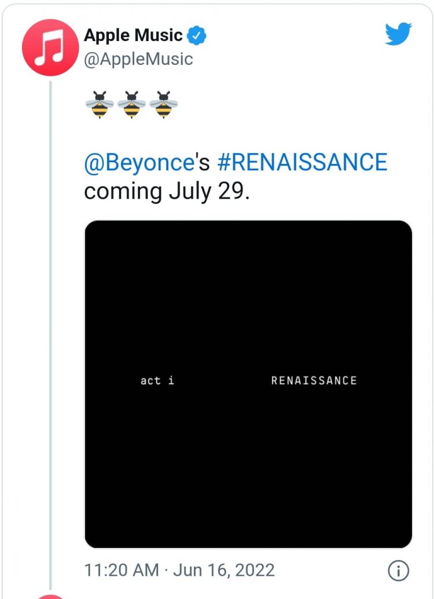Open the partial avatar below the thread
This screenshot has height=599, width=434.
[x=50, y=596]
